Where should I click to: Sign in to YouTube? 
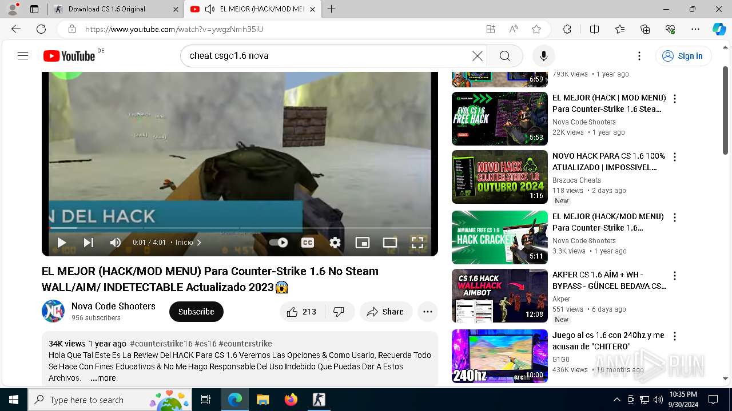tap(683, 56)
